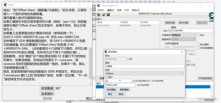Click 跳过 in the tutorial window
The width and height of the screenshot is (221, 103).
(x=89, y=98)
